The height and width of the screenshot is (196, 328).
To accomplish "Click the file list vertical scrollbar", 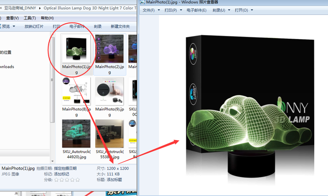I will 52,80.
